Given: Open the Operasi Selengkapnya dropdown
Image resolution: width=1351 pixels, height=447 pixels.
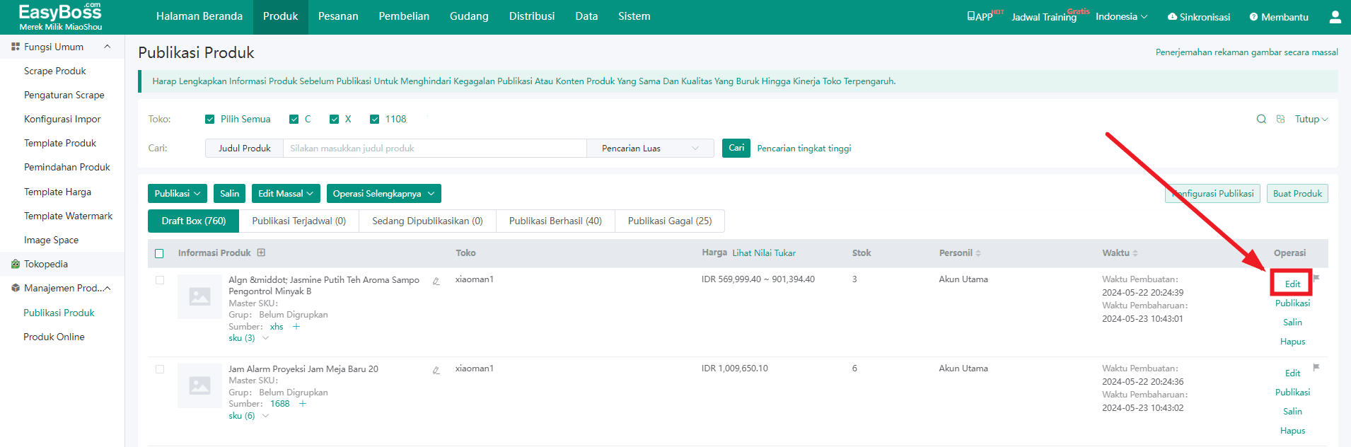Looking at the screenshot, I should click(x=384, y=193).
